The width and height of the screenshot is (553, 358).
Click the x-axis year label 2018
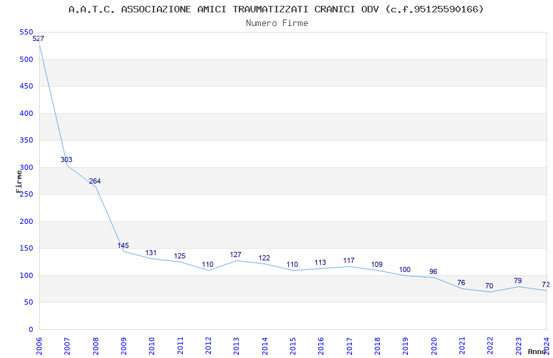(x=377, y=346)
